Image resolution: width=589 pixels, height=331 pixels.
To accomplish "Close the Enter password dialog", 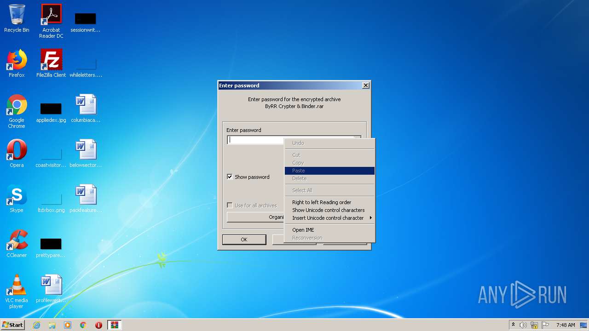I will (365, 86).
